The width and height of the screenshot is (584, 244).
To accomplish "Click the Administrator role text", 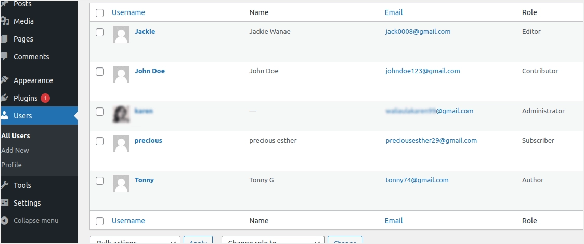I will coord(543,111).
